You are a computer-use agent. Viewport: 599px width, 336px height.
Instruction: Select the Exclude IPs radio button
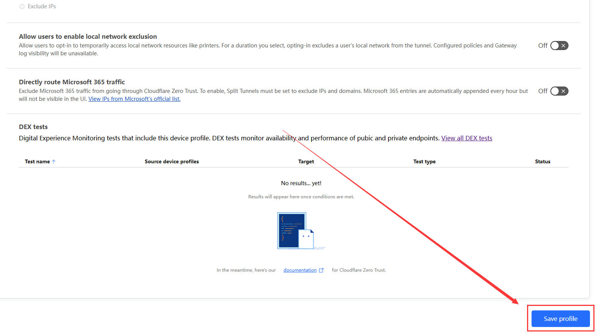point(22,7)
